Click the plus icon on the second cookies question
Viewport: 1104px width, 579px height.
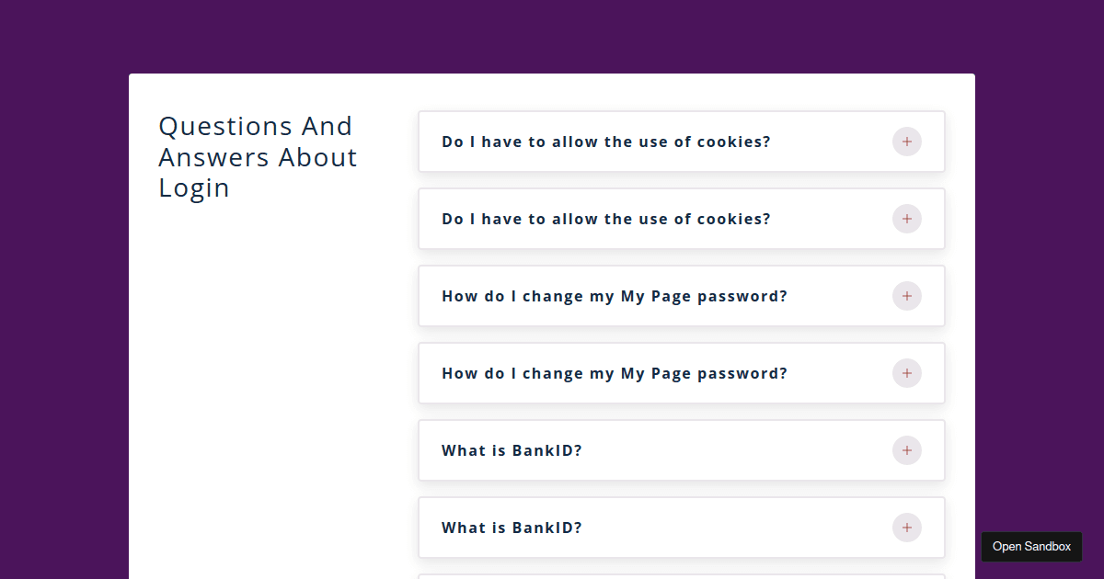(x=906, y=219)
